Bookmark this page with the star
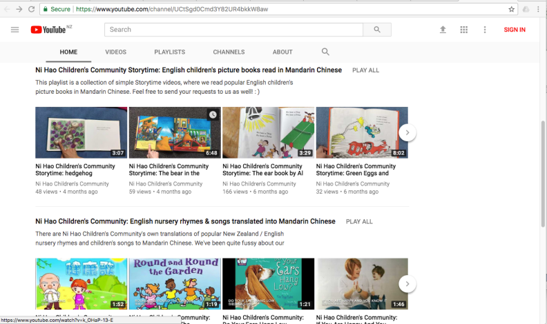 (x=511, y=9)
